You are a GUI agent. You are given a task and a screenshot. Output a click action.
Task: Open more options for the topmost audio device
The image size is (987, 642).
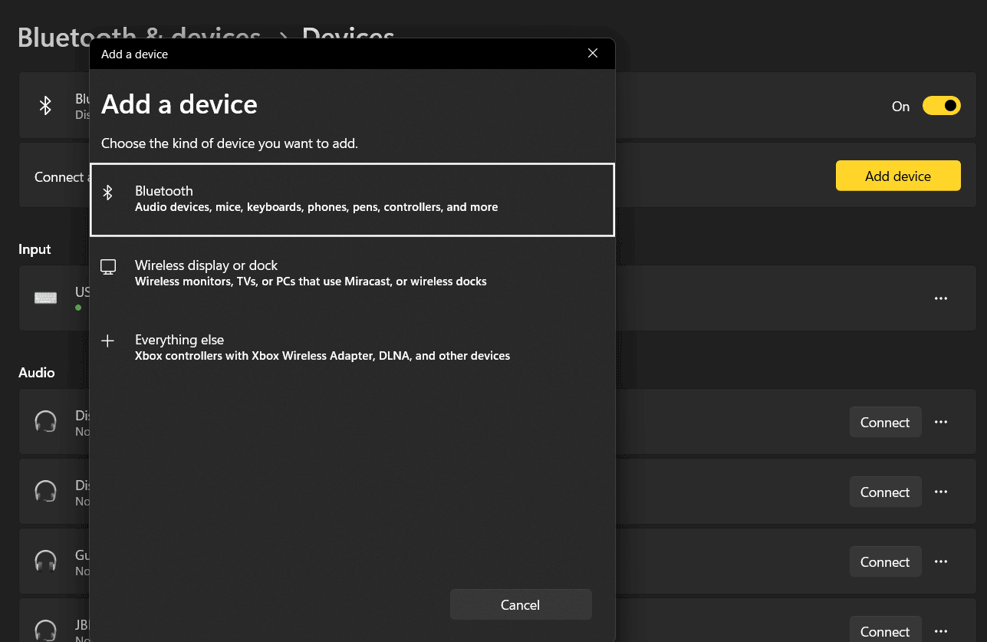click(941, 421)
